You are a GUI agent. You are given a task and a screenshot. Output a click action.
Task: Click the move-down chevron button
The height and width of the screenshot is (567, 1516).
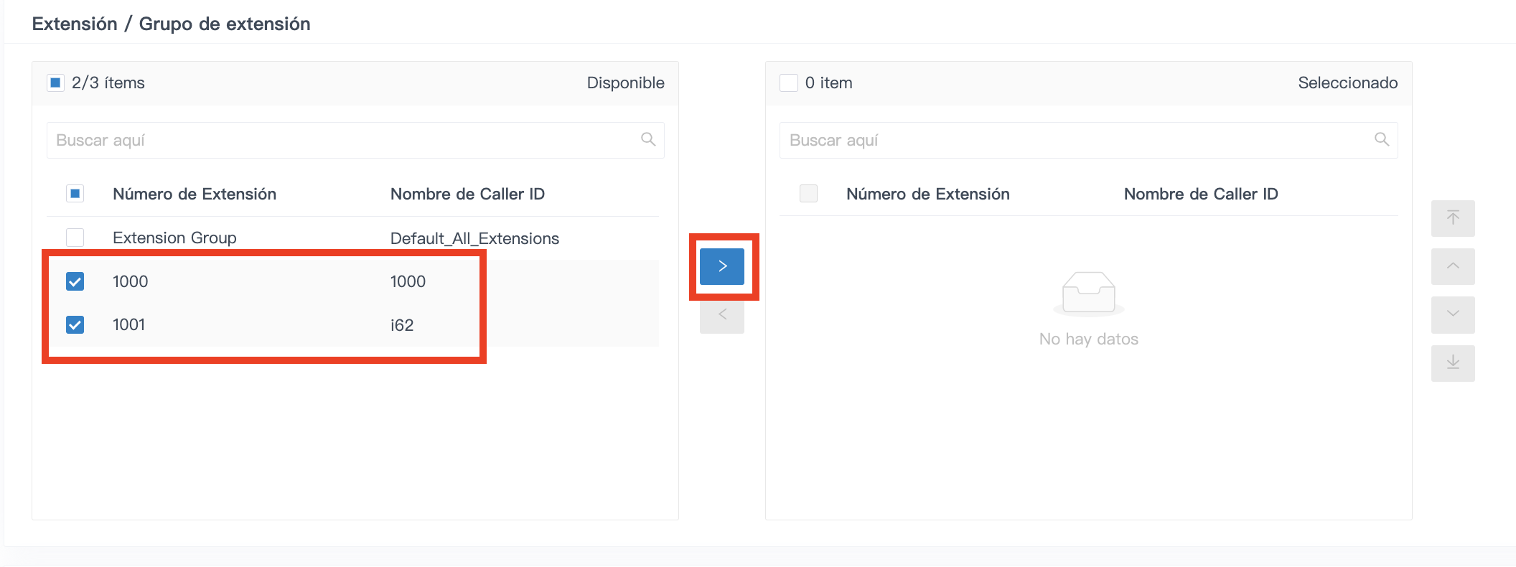[1453, 314]
